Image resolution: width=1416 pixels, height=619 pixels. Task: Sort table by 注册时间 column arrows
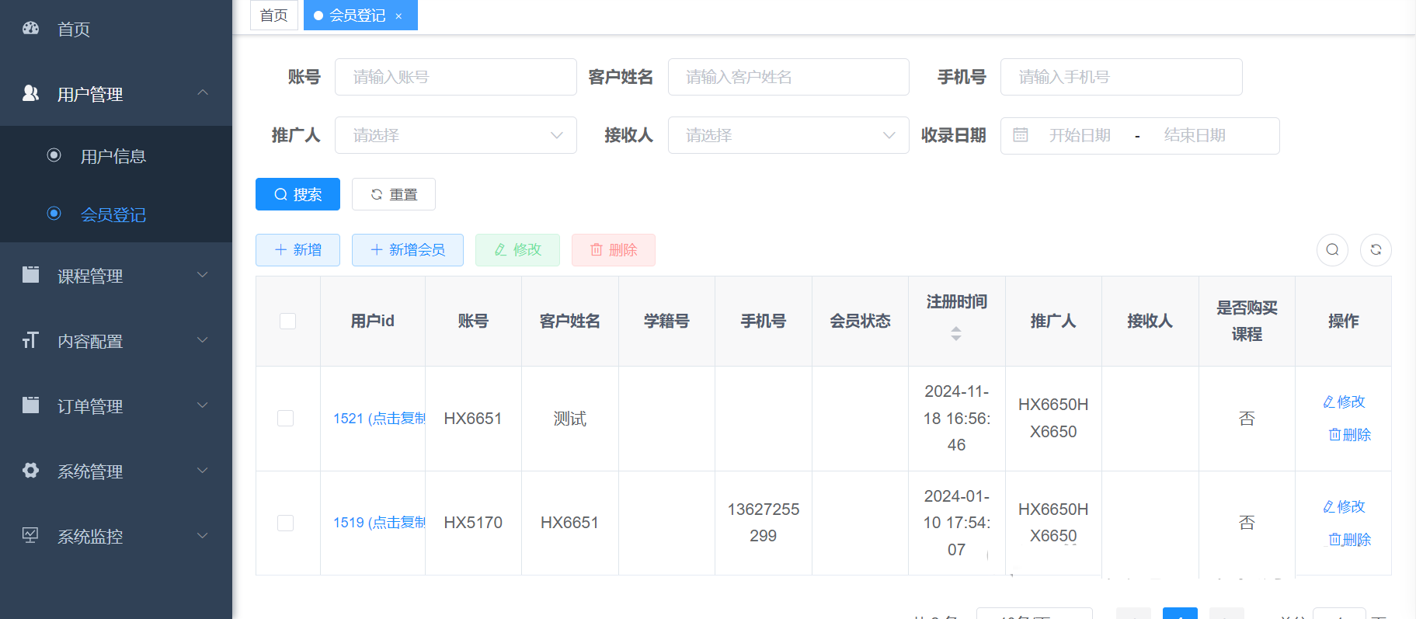956,333
